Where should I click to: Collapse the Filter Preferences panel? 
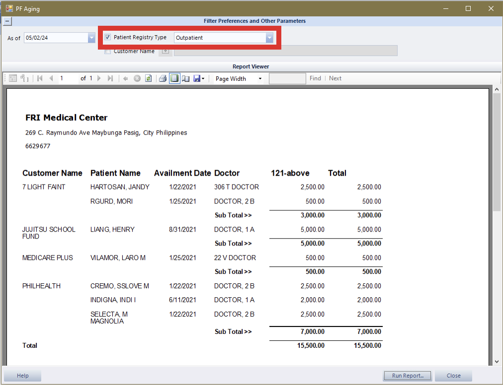7,21
